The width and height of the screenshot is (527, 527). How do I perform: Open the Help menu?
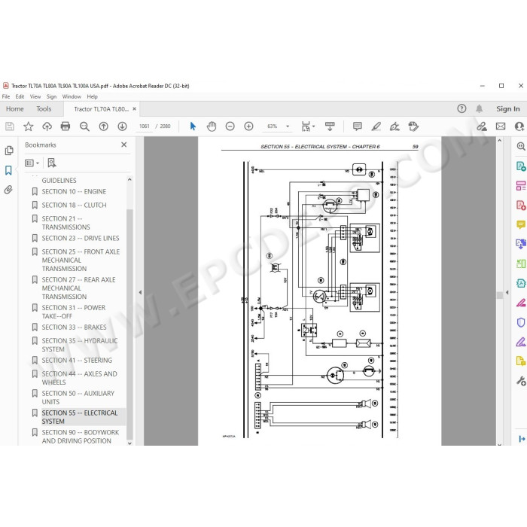click(92, 97)
